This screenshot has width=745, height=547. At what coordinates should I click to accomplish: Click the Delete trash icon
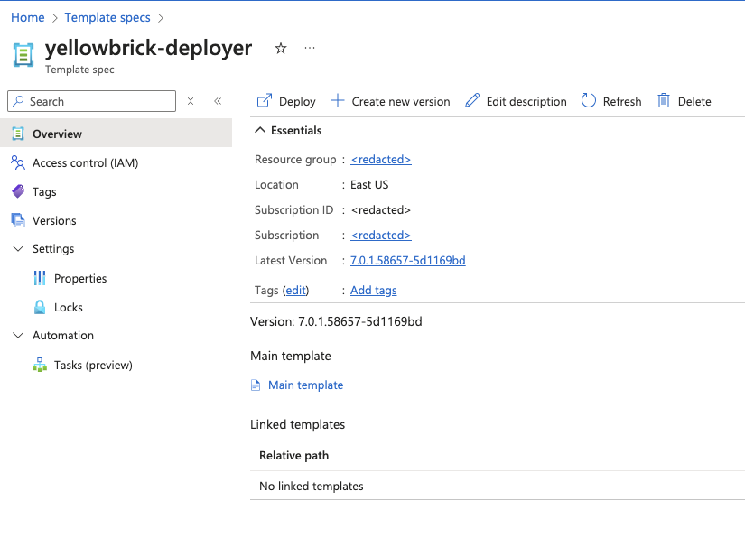click(x=664, y=101)
